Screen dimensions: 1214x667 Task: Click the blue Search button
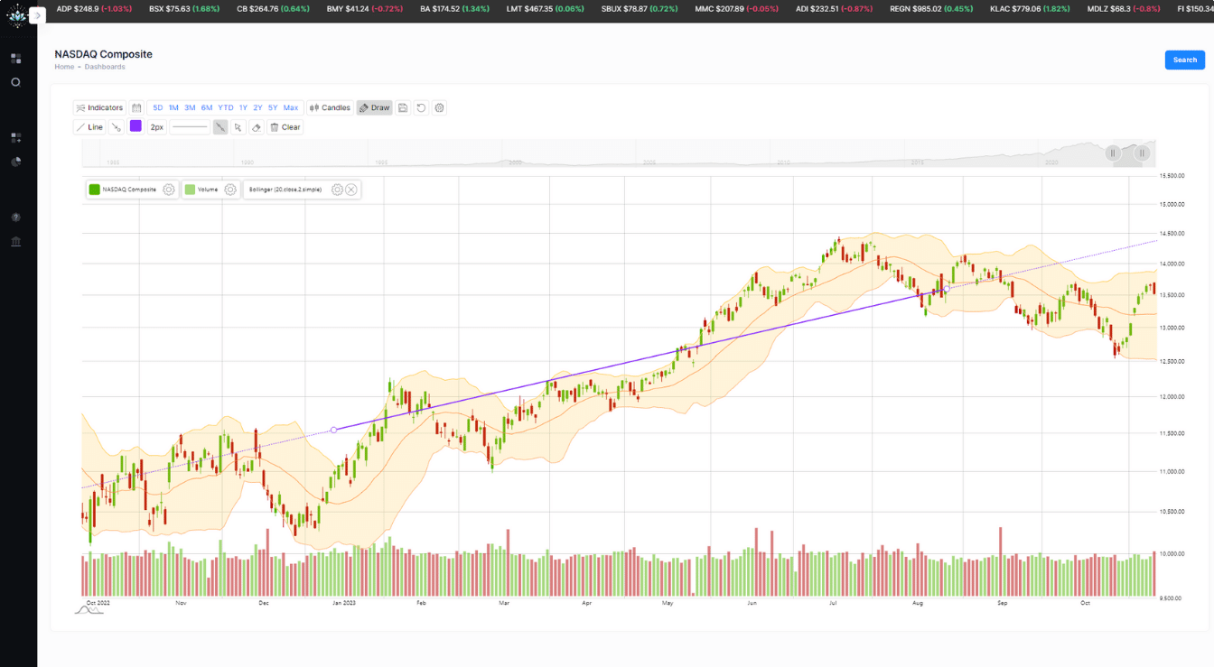[1184, 60]
